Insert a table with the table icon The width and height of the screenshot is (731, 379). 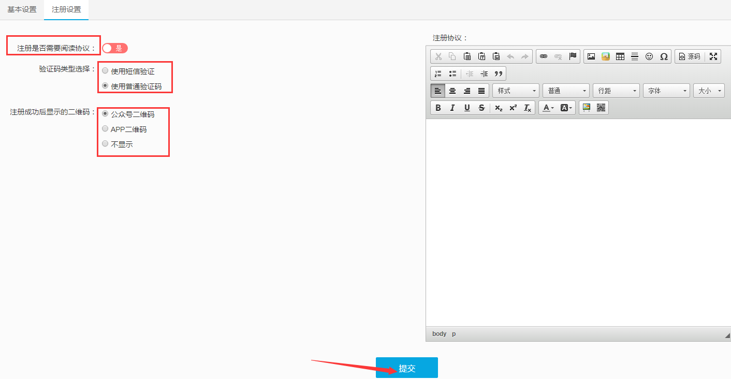(x=620, y=56)
